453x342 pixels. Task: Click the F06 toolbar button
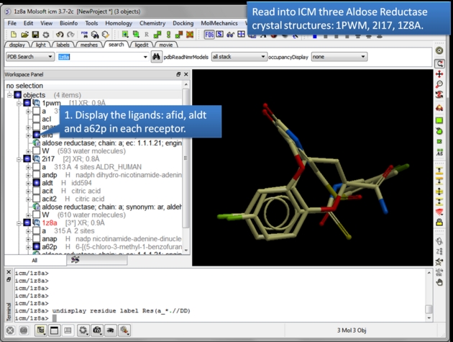click(x=209, y=34)
